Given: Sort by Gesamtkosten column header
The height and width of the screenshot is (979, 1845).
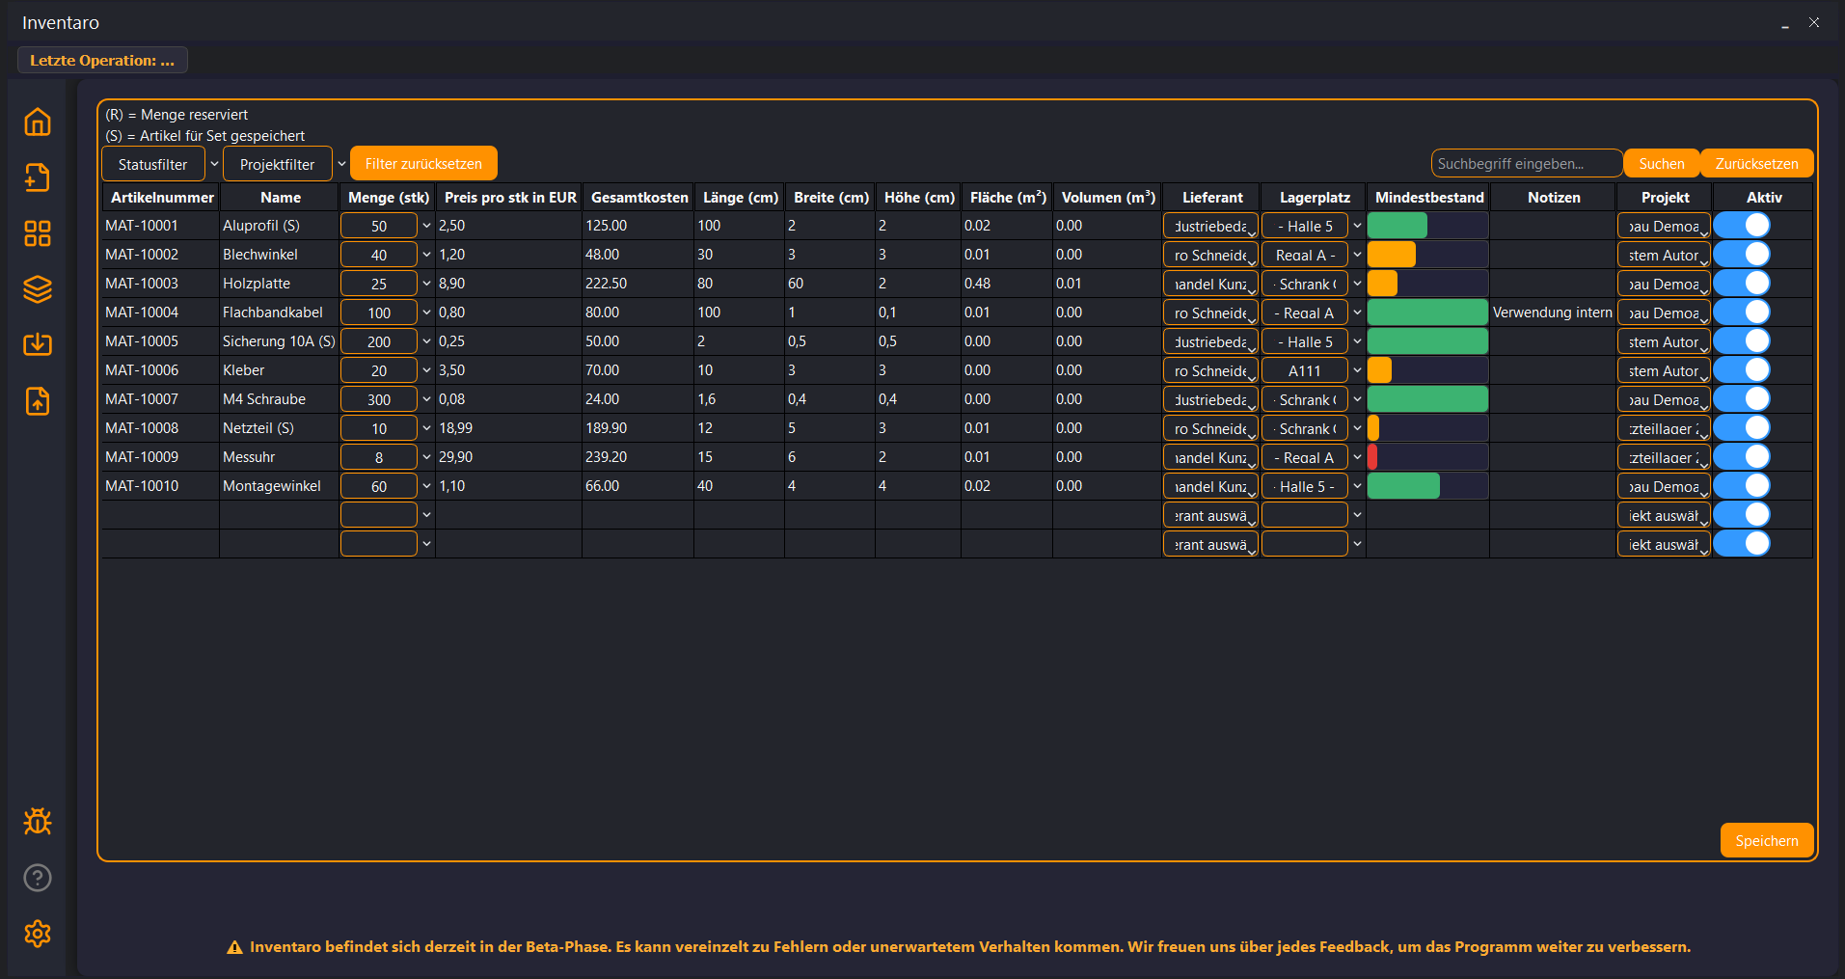Looking at the screenshot, I should click(638, 197).
